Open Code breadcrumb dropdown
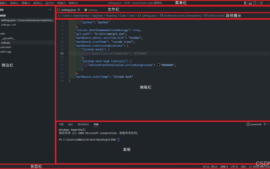 point(123,16)
